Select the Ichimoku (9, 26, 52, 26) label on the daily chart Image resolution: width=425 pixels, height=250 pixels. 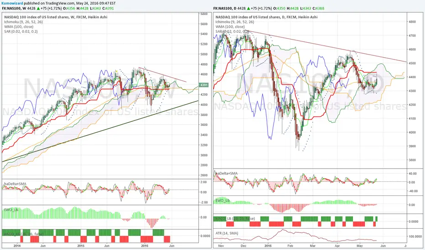[x=235, y=22]
